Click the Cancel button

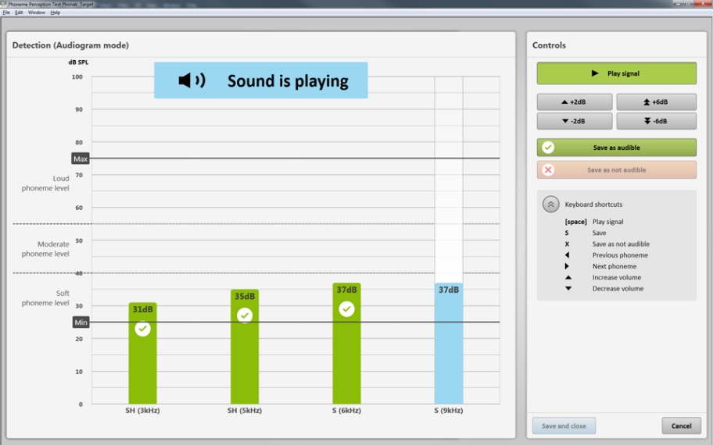coord(681,425)
